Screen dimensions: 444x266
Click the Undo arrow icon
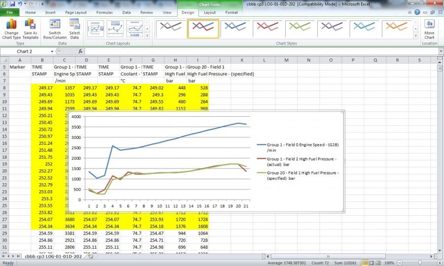click(x=20, y=4)
